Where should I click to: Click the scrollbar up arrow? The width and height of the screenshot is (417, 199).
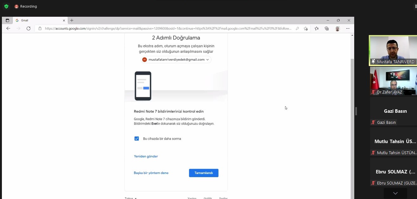click(352, 35)
